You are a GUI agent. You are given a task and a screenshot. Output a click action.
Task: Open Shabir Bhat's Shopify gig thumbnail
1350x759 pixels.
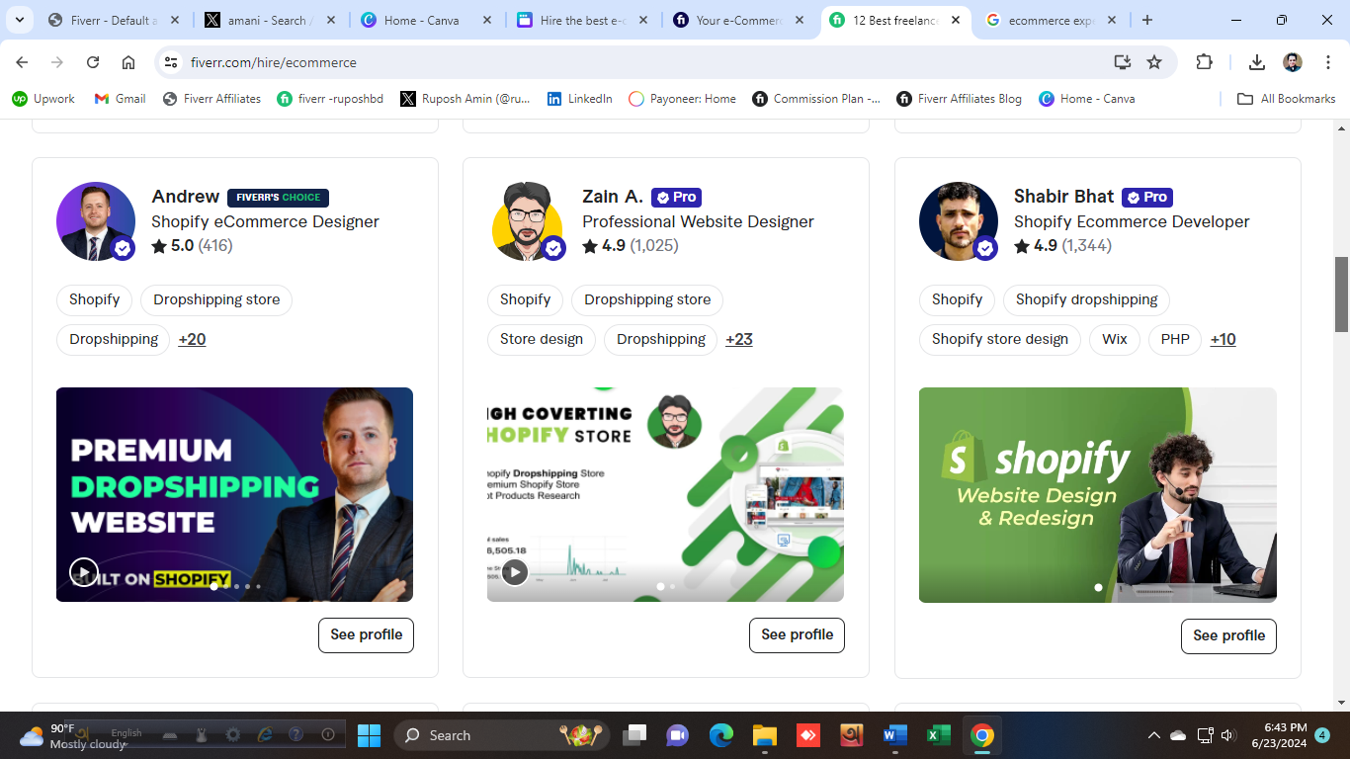click(x=1097, y=494)
